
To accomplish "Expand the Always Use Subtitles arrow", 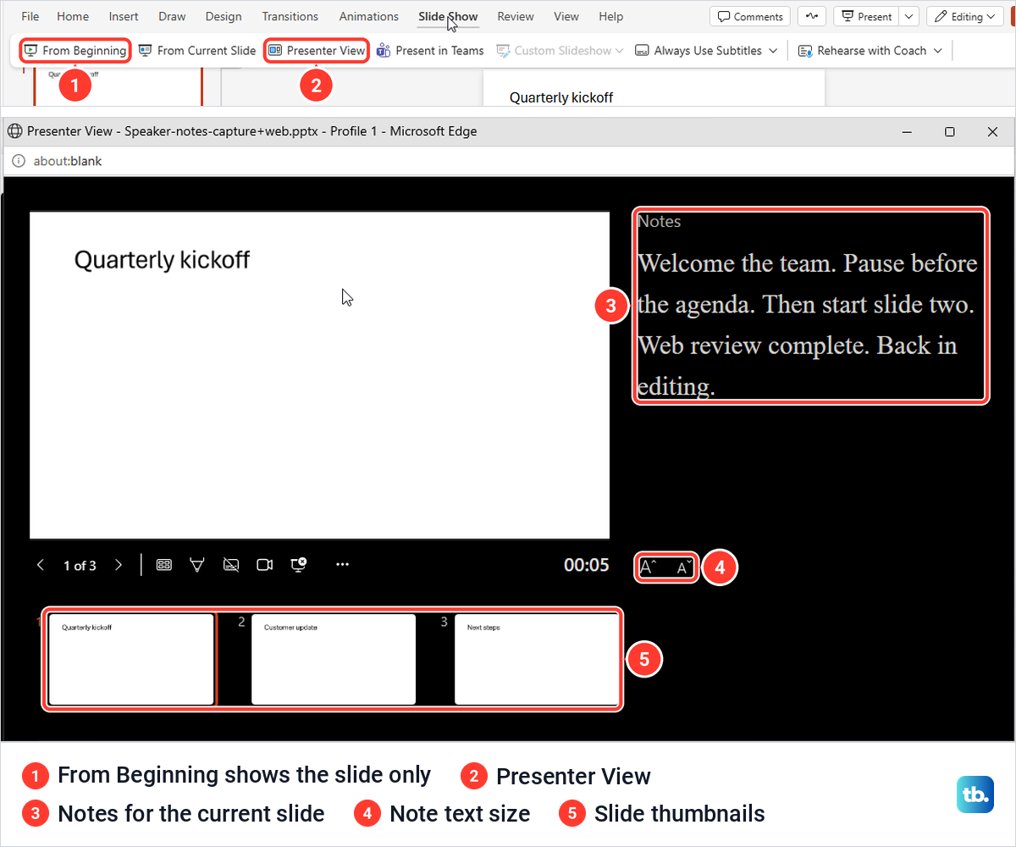I will coord(772,51).
